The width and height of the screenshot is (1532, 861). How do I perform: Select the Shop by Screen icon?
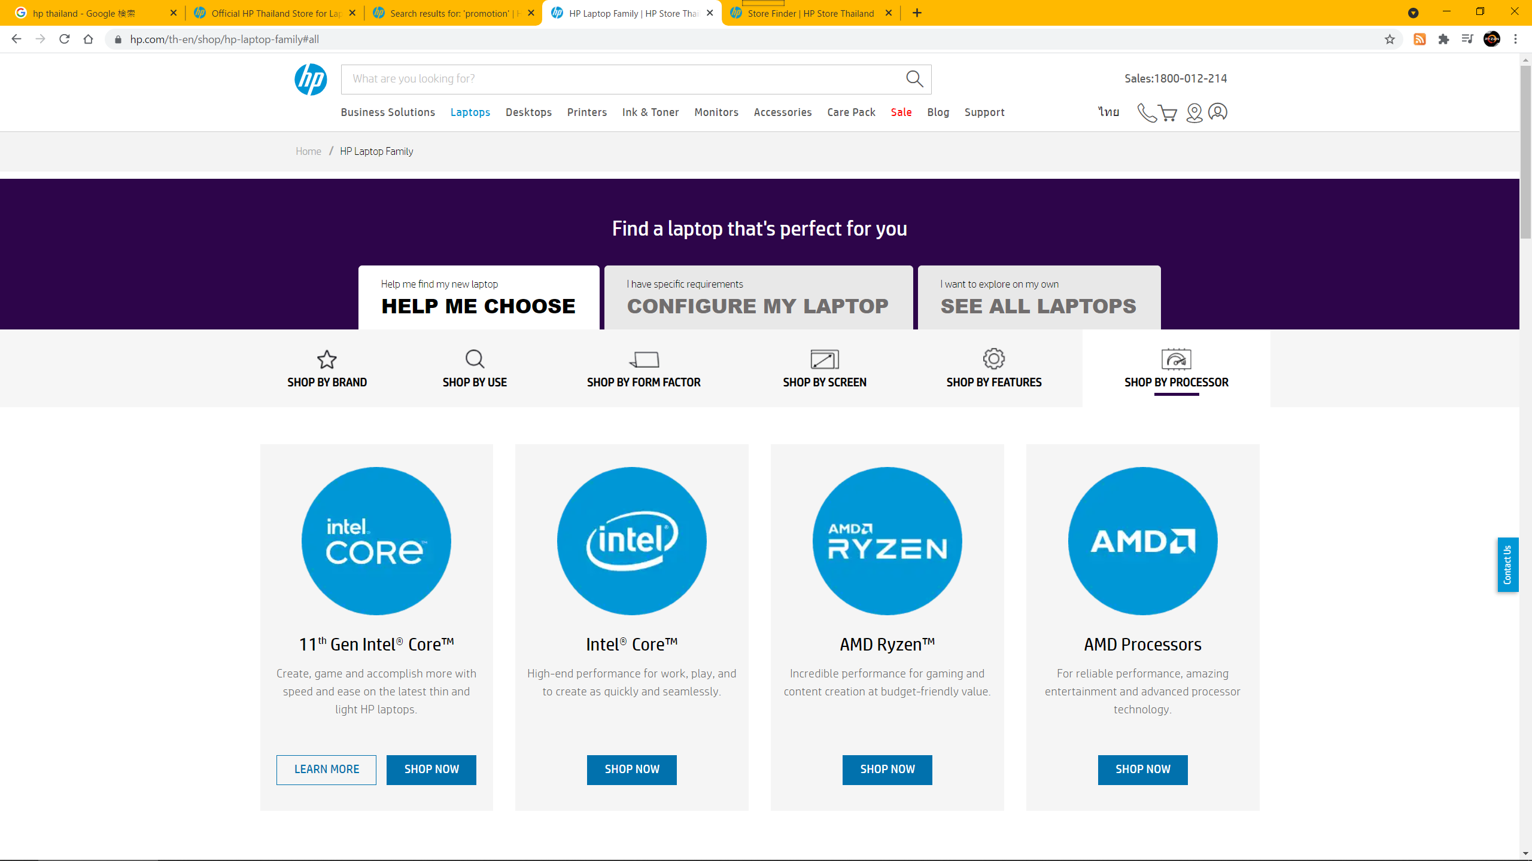tap(825, 359)
